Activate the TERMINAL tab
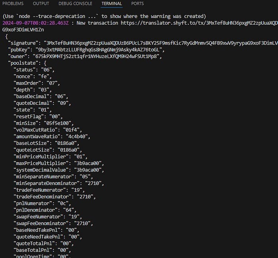Screen dimensions: 278x258 (x=112, y=4)
